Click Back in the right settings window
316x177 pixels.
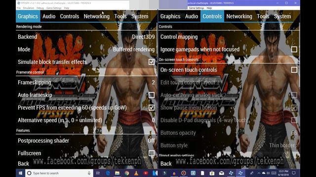(x=166, y=164)
